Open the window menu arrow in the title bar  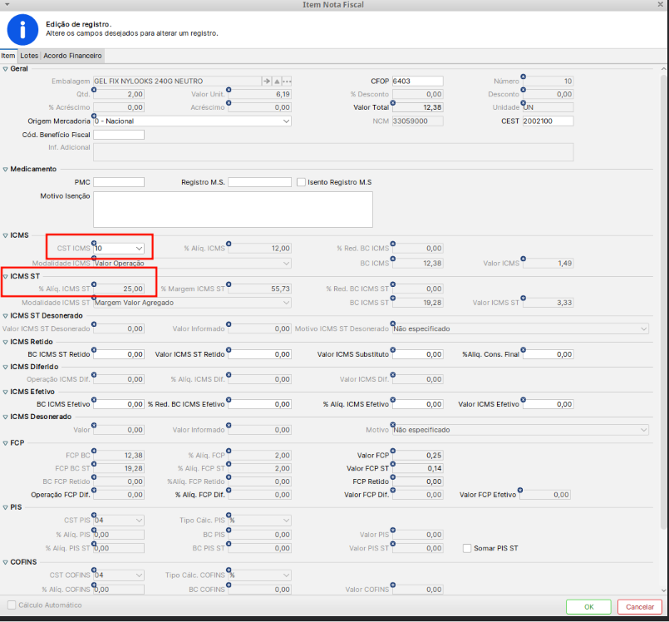[7, 5]
